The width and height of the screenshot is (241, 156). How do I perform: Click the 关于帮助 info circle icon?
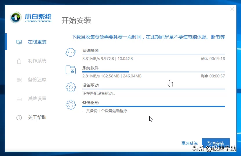click(19, 118)
